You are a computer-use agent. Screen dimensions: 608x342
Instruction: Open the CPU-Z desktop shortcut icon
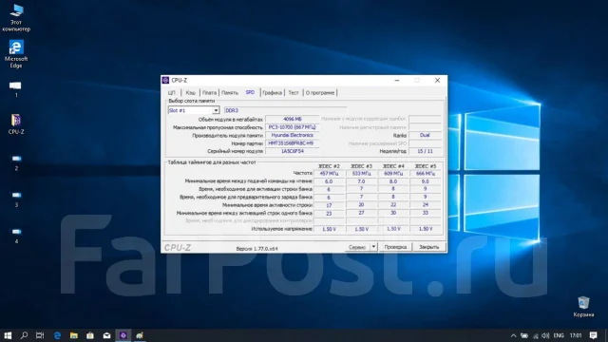click(16, 124)
